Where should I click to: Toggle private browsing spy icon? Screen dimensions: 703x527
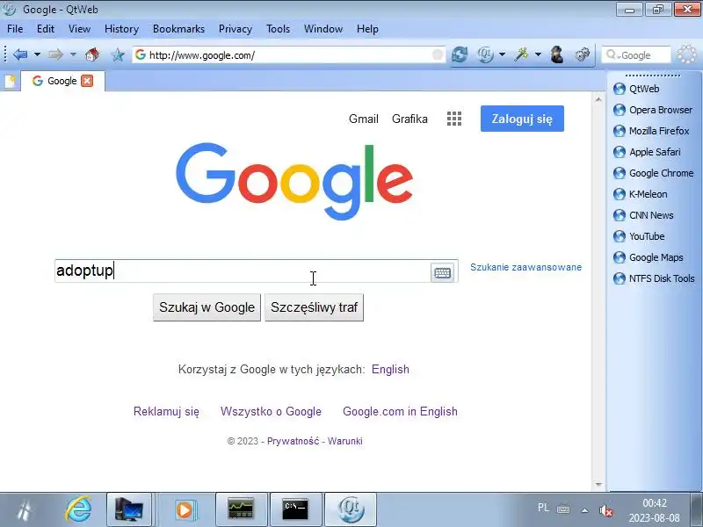click(x=557, y=54)
